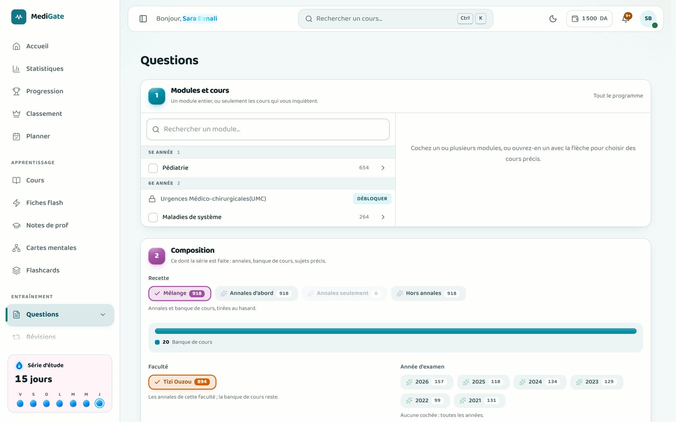Open Progression page
This screenshot has height=422, width=676.
pos(60,91)
